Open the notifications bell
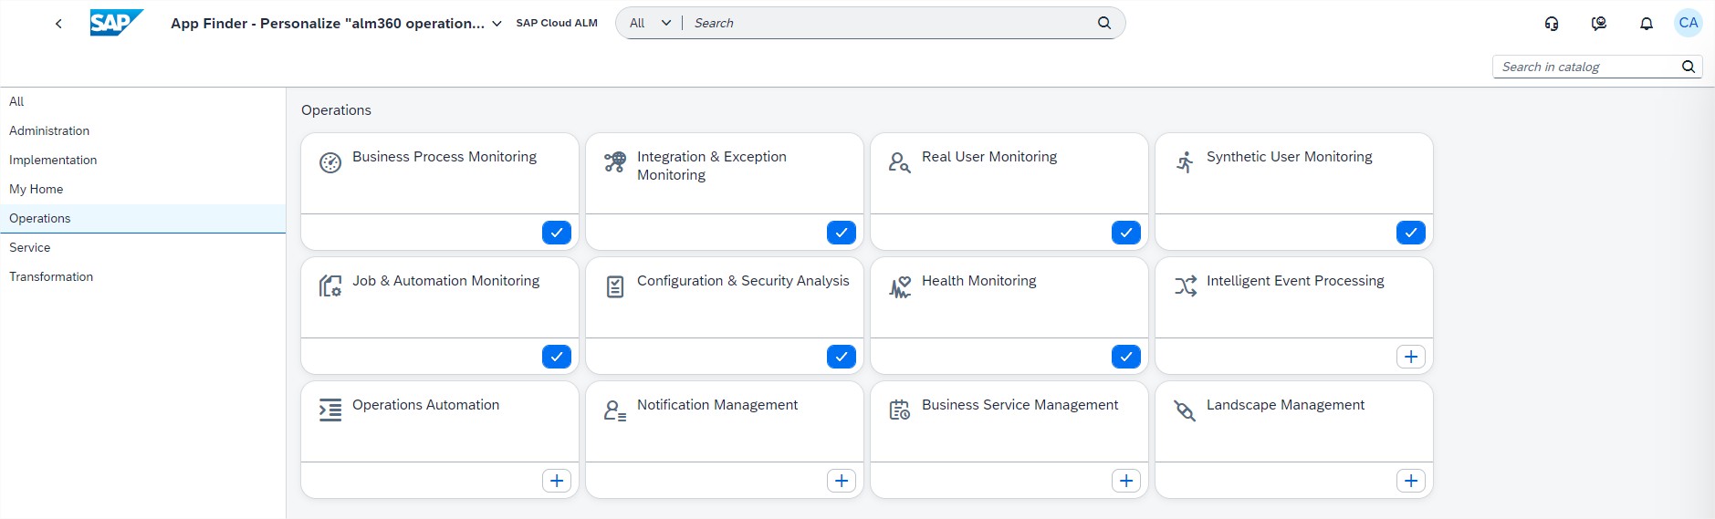Image resolution: width=1715 pixels, height=519 pixels. pyautogui.click(x=1646, y=24)
